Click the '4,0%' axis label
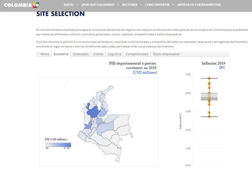 click(188, 93)
